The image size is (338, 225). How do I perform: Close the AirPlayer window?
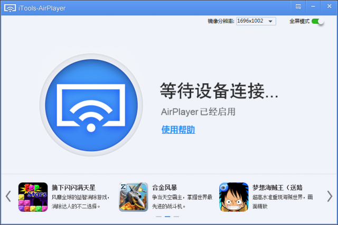tap(329, 6)
